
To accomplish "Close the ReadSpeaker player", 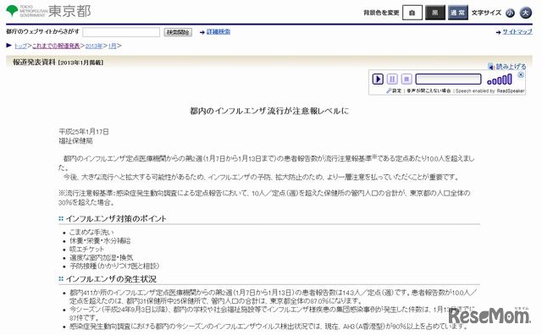I will pos(521,74).
